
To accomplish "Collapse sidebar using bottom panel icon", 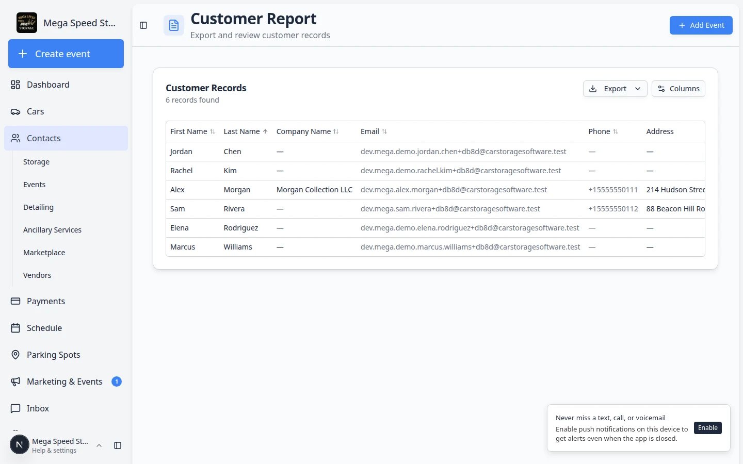I will (118, 445).
